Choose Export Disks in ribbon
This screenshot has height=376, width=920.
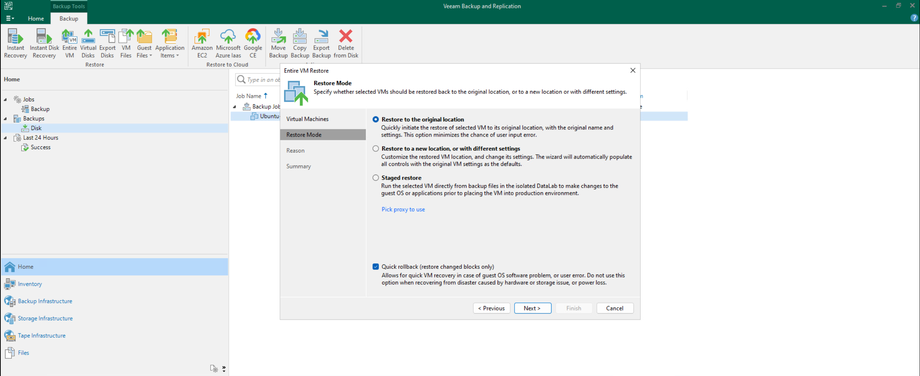(x=107, y=43)
